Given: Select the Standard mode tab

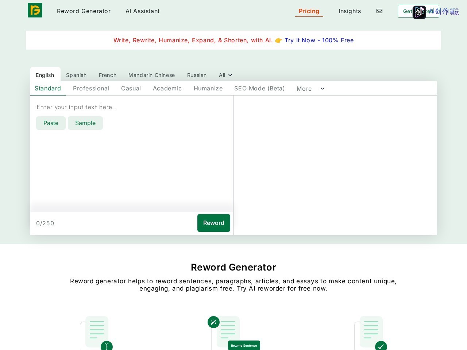Looking at the screenshot, I should [48, 88].
